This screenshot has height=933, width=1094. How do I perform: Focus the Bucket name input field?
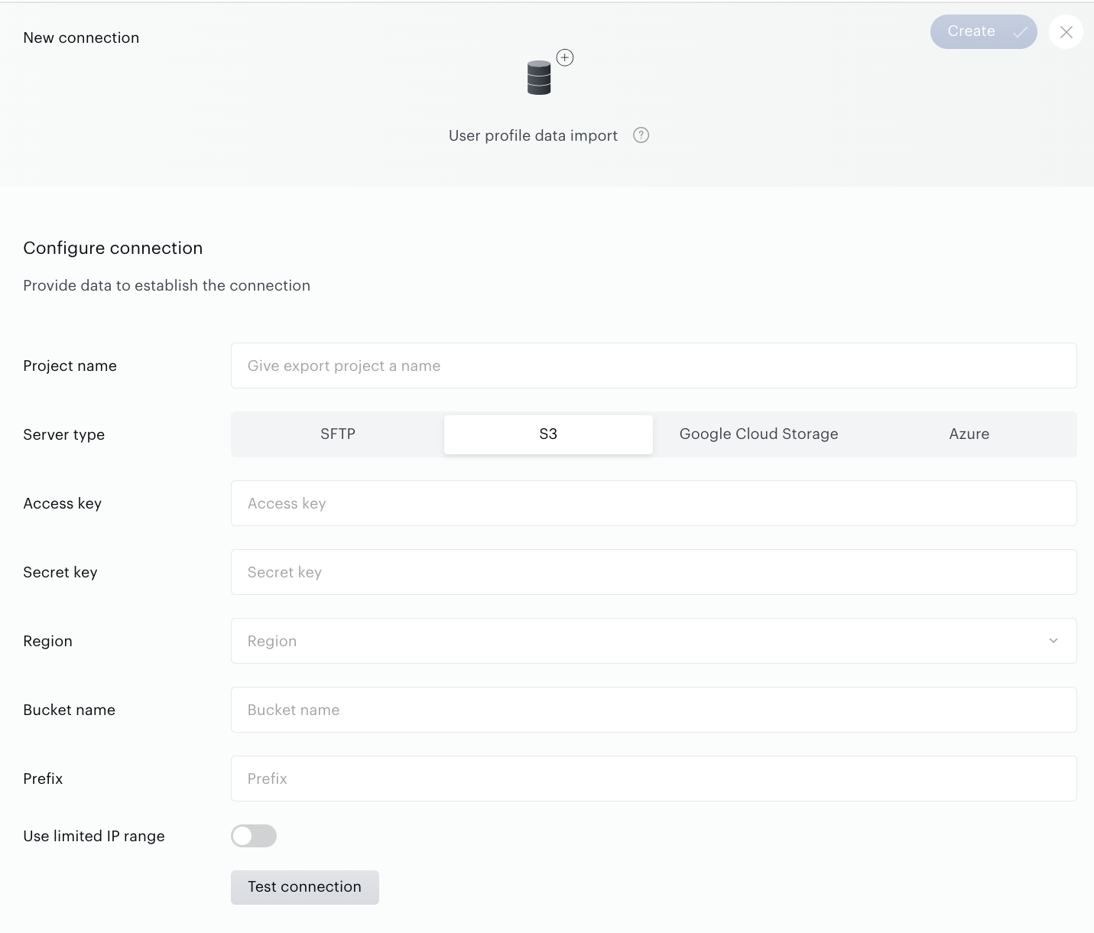click(x=654, y=710)
